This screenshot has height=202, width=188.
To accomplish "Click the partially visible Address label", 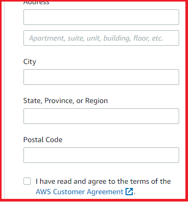I will [36, 3].
